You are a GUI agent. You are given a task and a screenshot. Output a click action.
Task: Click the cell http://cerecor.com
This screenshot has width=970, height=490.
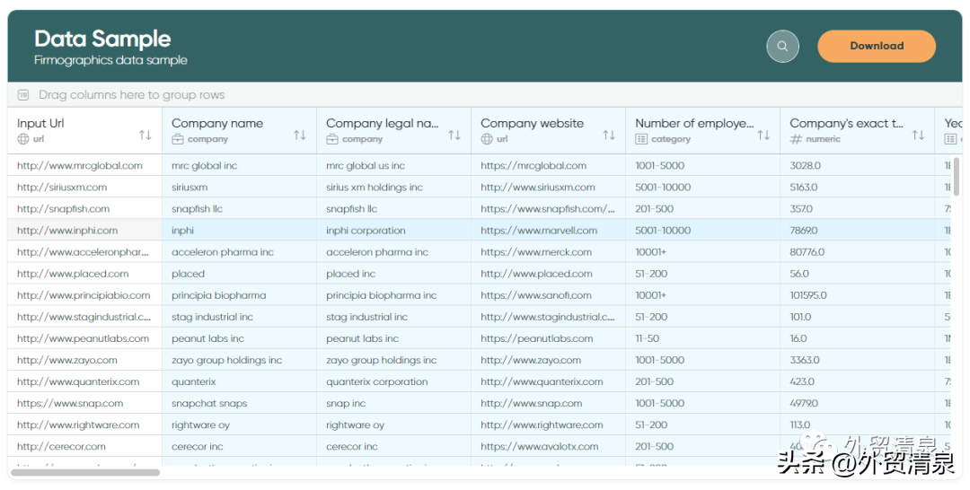coord(84,447)
